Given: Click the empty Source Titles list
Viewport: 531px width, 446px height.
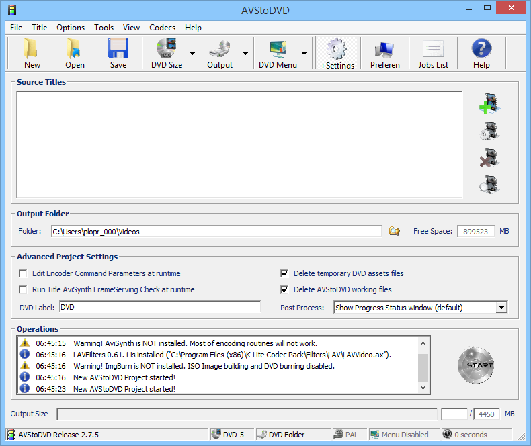Looking at the screenshot, I should click(239, 144).
